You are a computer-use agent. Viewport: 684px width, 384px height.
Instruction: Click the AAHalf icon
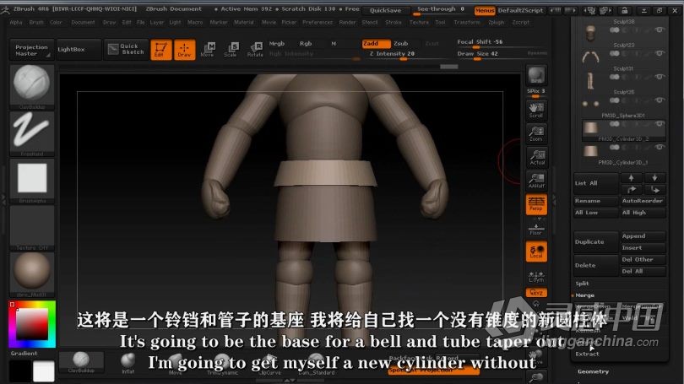pyautogui.click(x=536, y=181)
